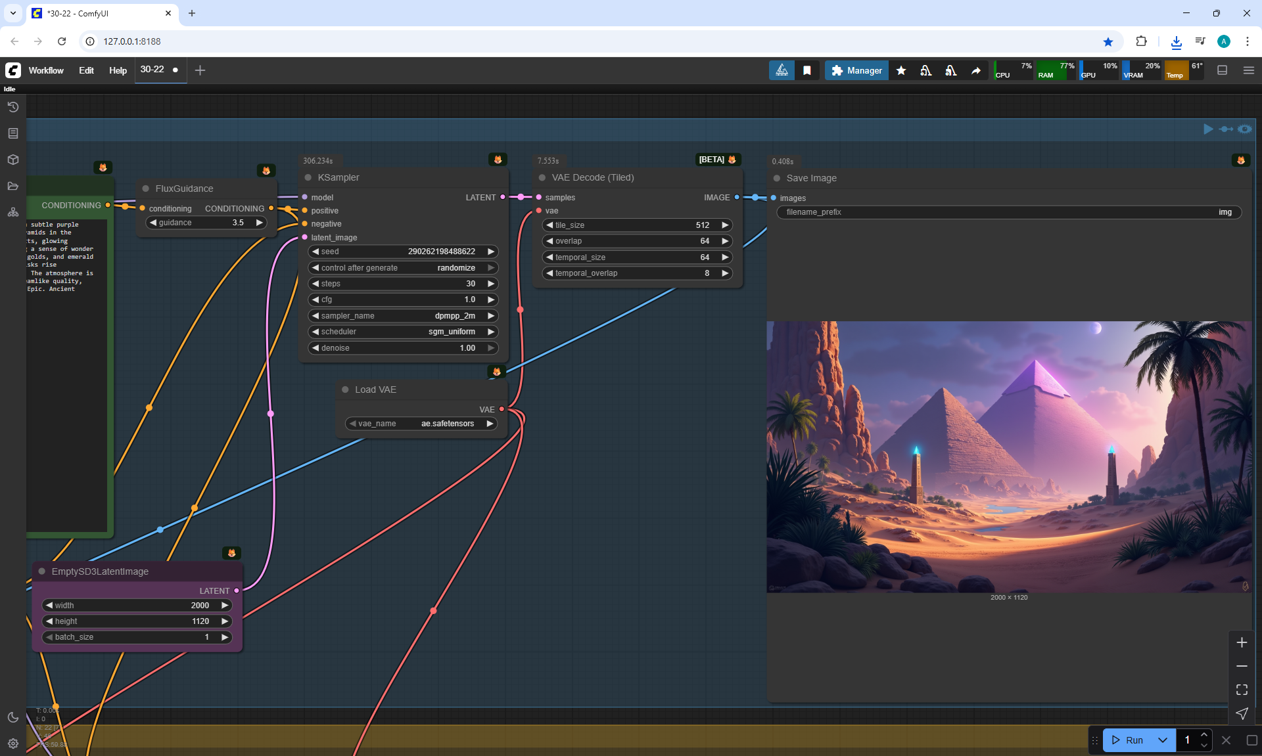Viewport: 1262px width, 756px height.
Task: Toggle link visibility eye icon at top right
Action: pyautogui.click(x=1244, y=129)
